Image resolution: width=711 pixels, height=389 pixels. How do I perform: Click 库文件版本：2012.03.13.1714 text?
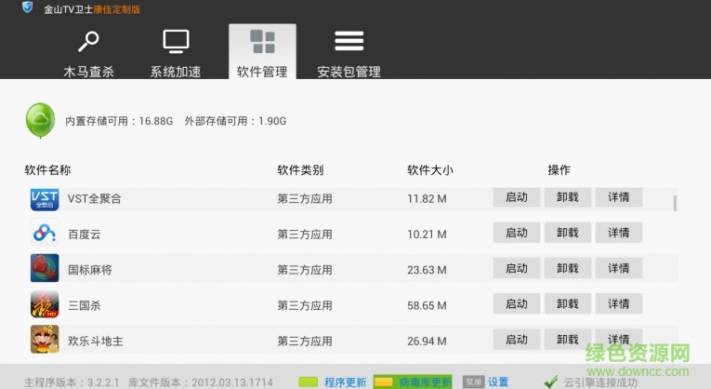tap(201, 382)
